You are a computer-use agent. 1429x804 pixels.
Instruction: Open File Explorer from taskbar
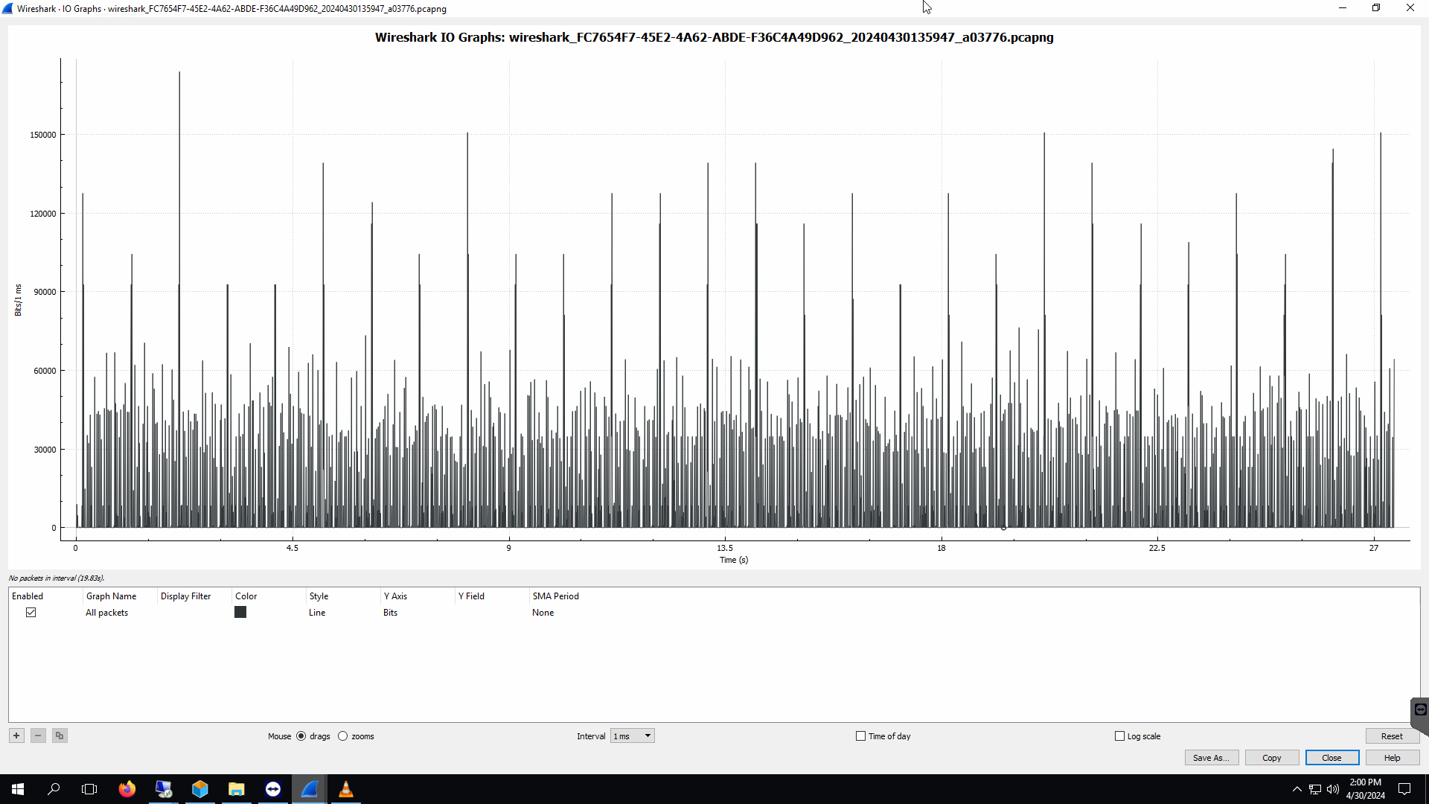[x=237, y=789]
